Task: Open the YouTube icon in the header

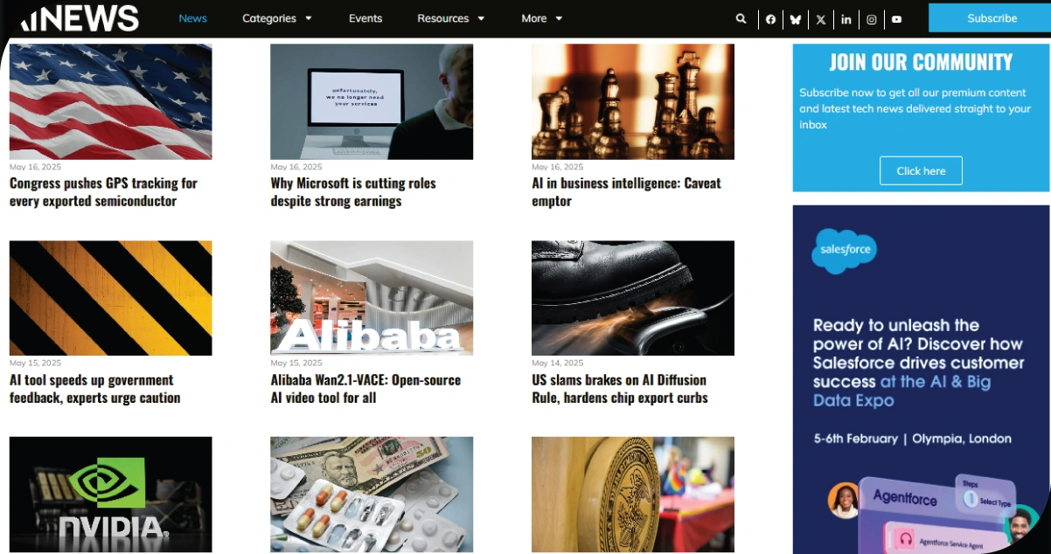Action: 897,19
